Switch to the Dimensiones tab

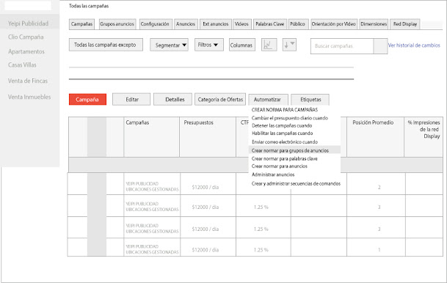[374, 24]
